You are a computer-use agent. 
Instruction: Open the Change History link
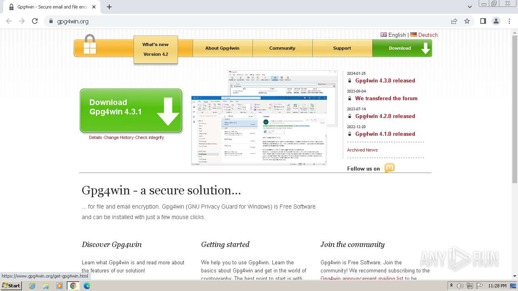(119, 137)
